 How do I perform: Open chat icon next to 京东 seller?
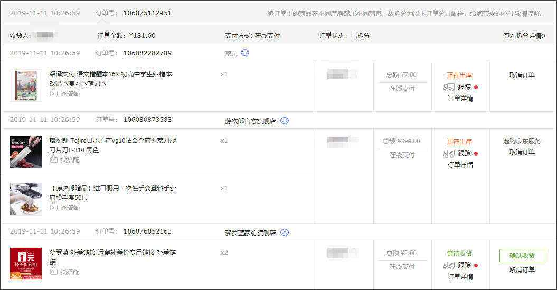[x=245, y=53]
